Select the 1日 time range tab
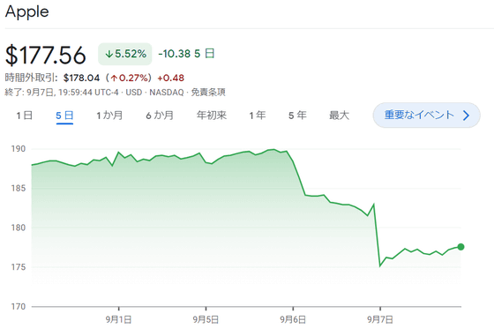 25,116
